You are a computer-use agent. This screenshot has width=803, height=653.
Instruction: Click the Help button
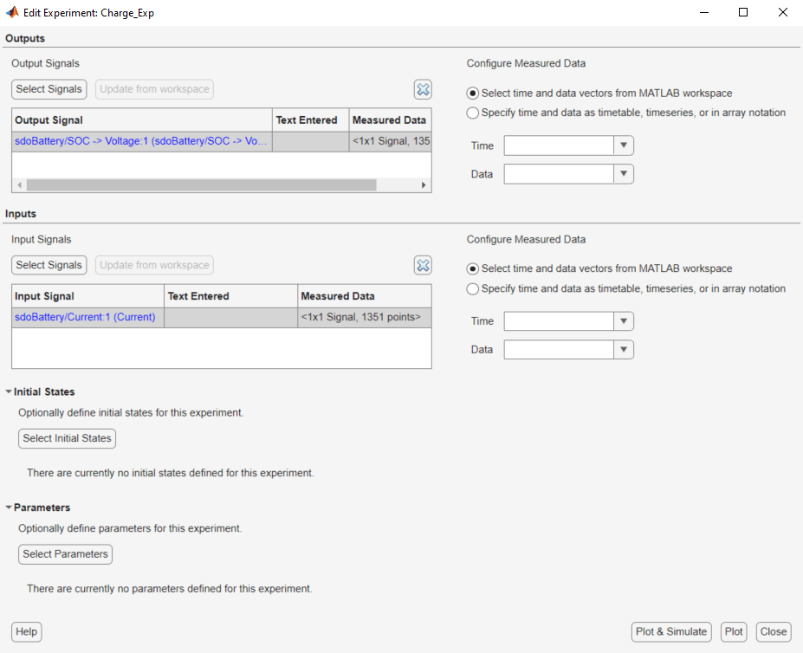25,631
